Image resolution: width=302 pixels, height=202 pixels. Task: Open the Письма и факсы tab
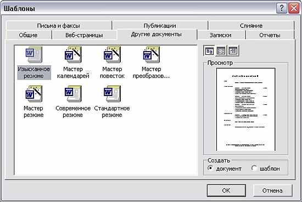(59, 26)
